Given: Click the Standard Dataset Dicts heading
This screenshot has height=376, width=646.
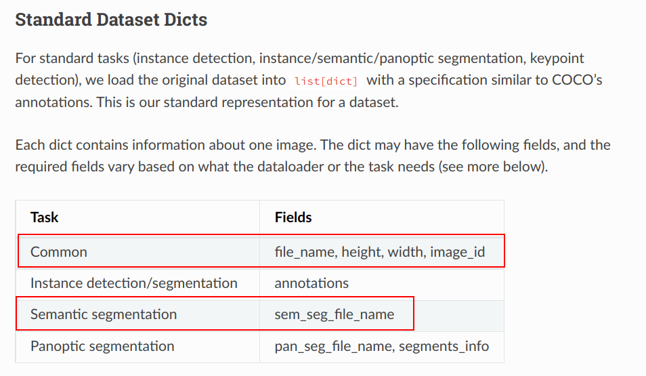Looking at the screenshot, I should point(111,20).
